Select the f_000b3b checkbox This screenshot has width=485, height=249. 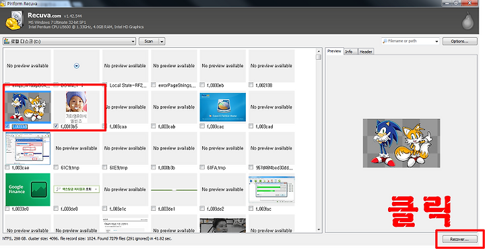coord(154,168)
